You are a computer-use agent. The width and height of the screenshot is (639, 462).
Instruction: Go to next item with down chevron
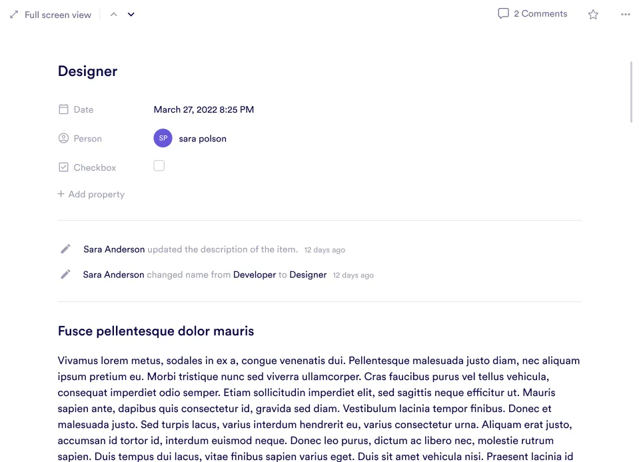(x=131, y=15)
